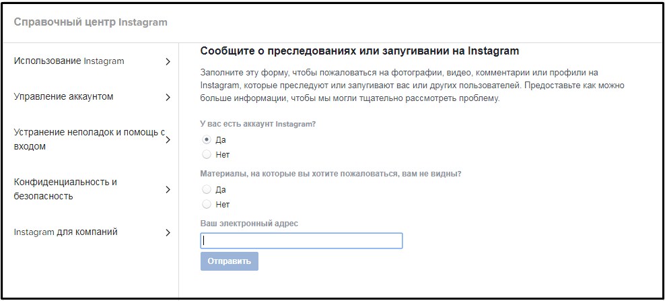This screenshot has width=665, height=301.
Task: Open the "Конфиденциальность и безопасность" section
Action: click(65, 189)
